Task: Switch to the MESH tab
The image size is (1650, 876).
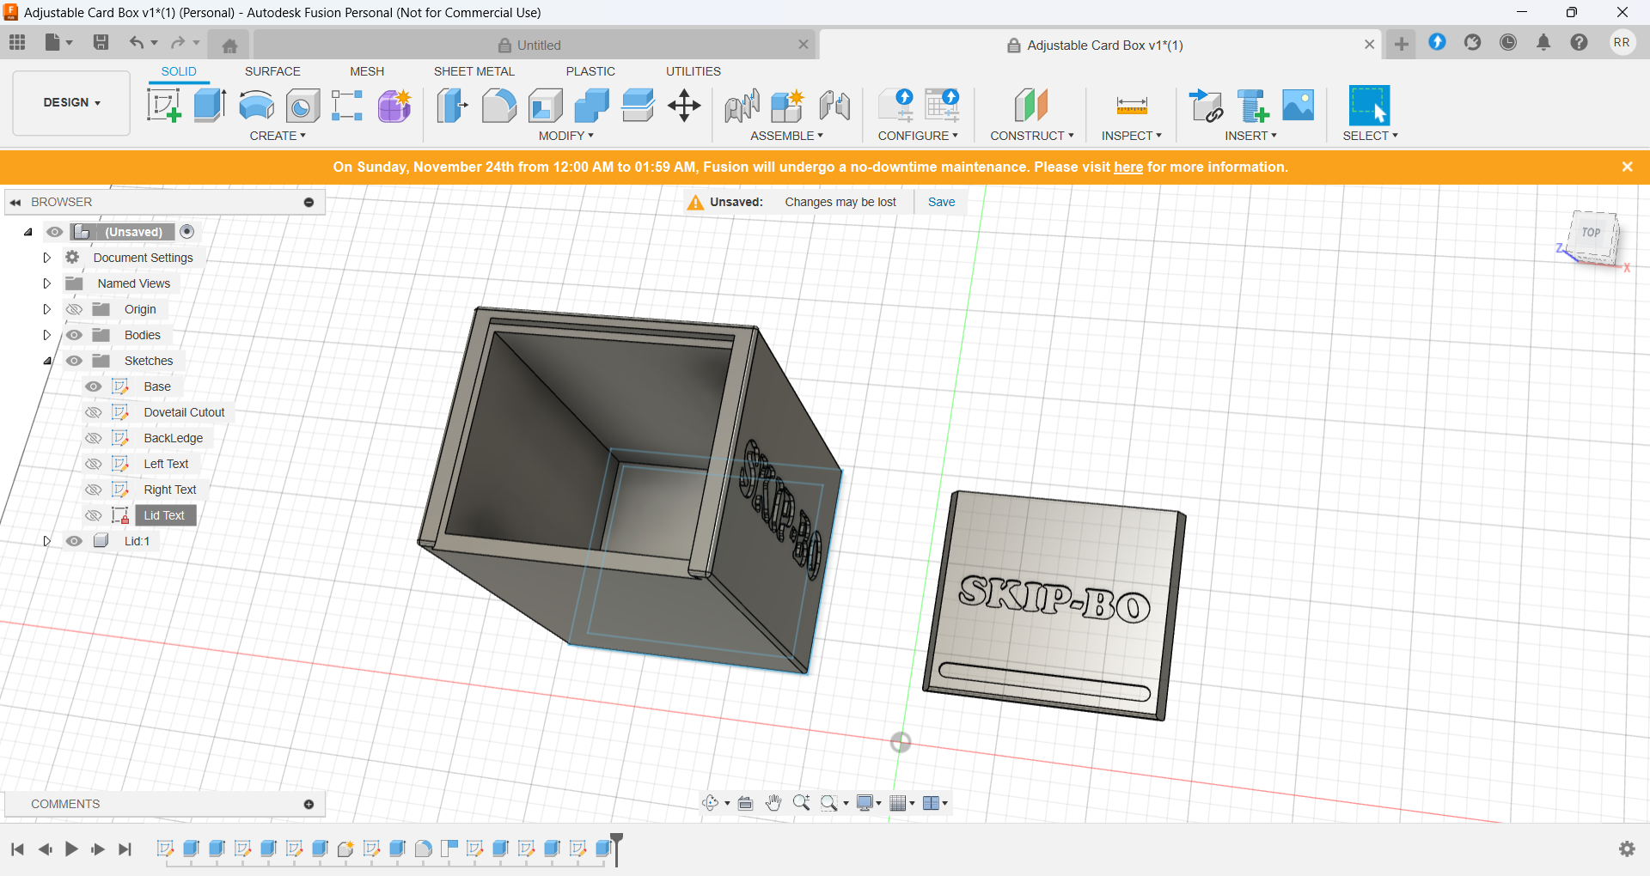Action: click(x=367, y=71)
